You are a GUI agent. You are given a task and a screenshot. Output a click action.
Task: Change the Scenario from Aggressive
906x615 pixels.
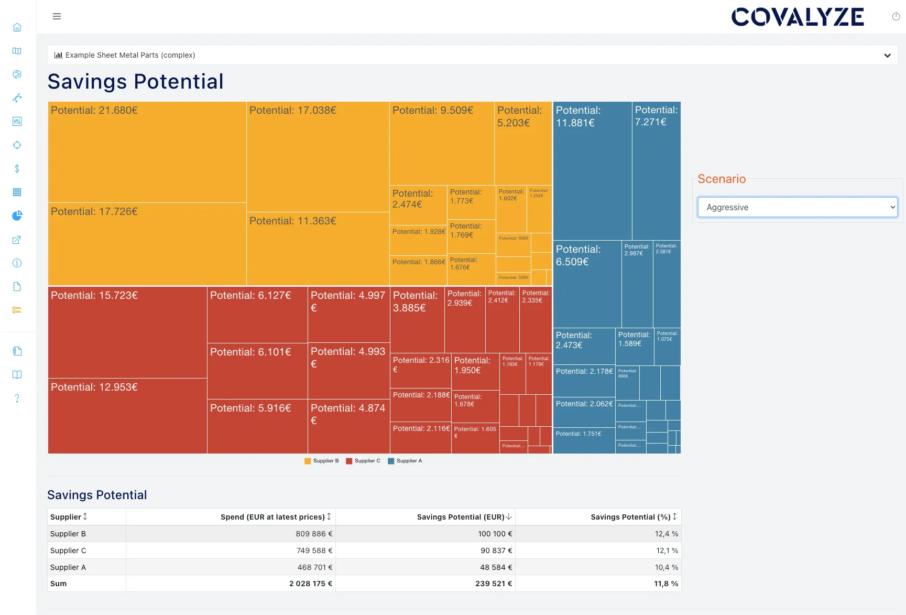[797, 207]
